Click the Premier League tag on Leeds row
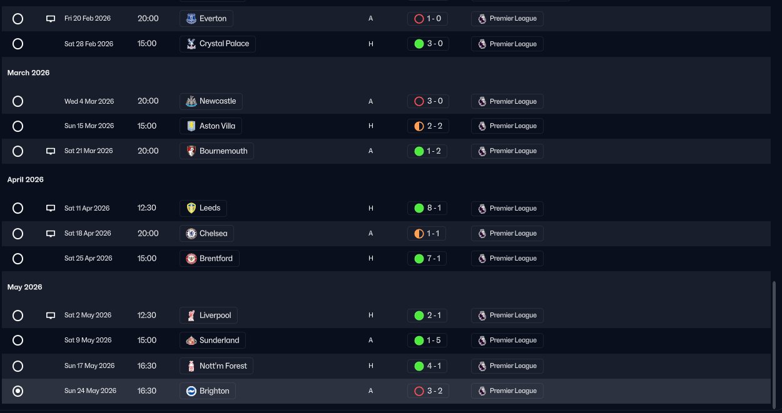The width and height of the screenshot is (782, 413). pos(507,208)
